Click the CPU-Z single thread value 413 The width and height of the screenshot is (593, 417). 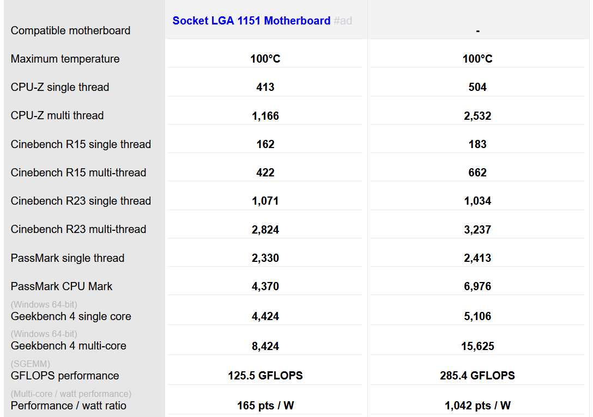pos(265,87)
